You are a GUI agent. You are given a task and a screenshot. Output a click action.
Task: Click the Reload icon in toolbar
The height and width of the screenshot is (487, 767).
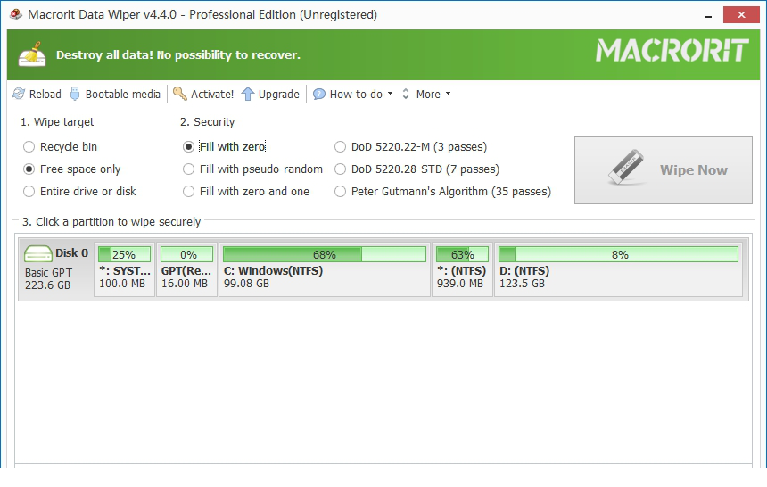click(19, 94)
